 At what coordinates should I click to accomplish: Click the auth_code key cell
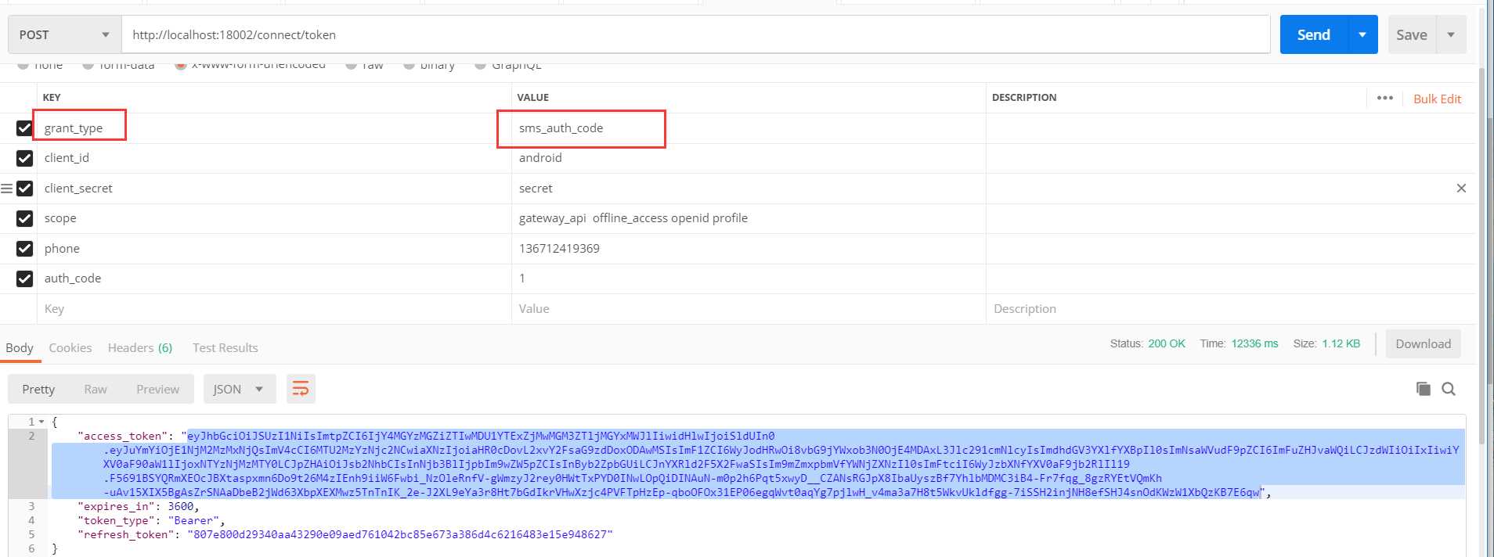274,278
